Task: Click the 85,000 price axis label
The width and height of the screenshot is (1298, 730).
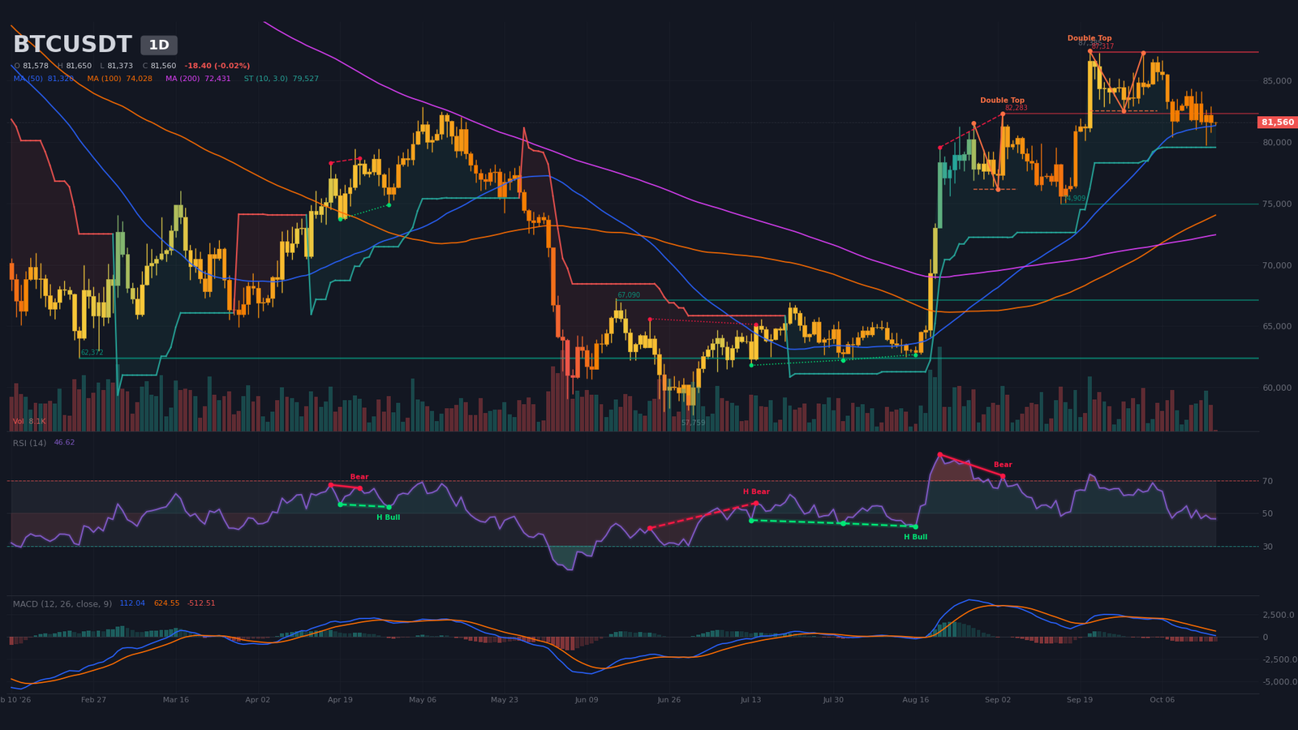Action: 1277,81
